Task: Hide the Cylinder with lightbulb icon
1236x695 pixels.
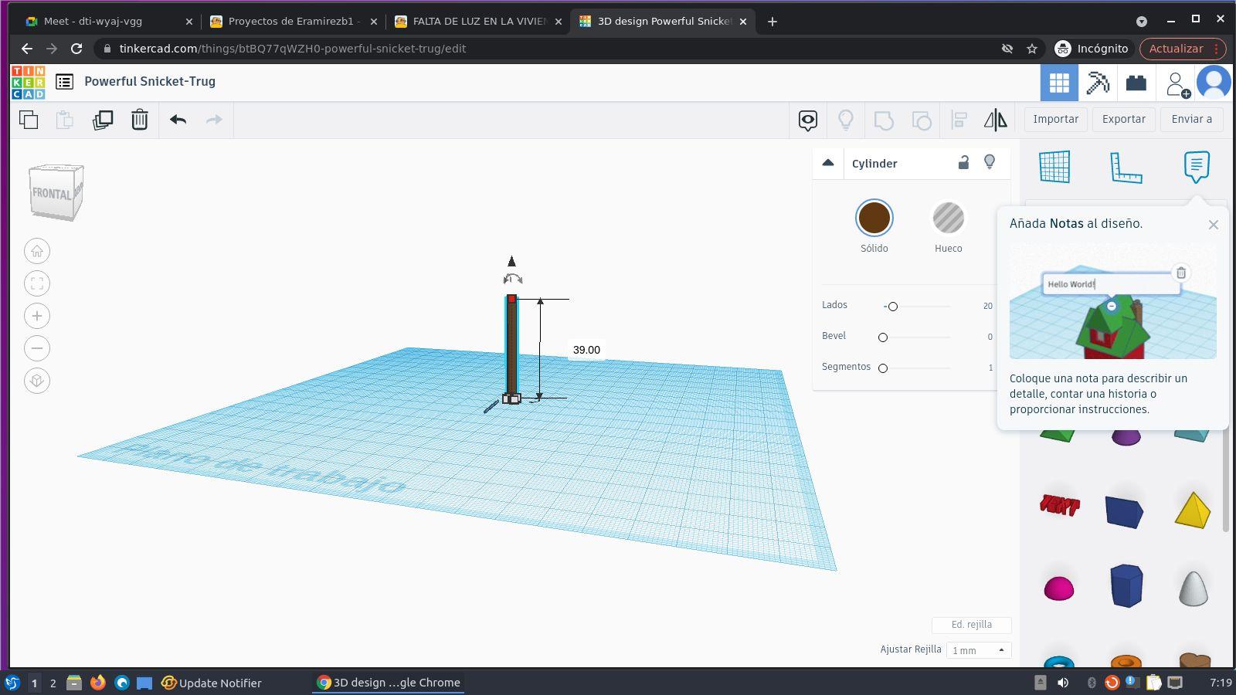Action: (x=990, y=162)
